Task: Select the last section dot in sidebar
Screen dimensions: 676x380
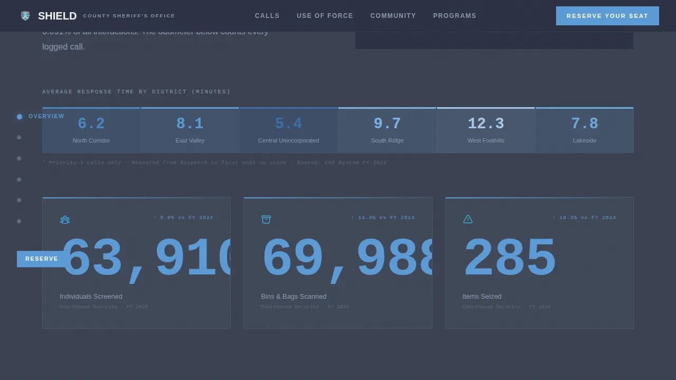Action: (19, 221)
